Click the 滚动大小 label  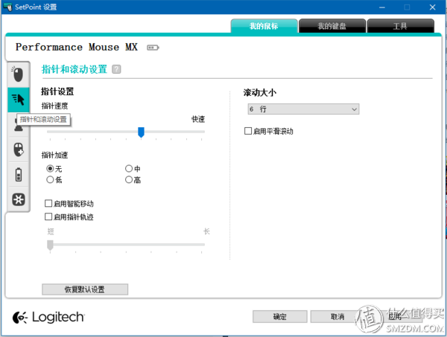(x=260, y=92)
